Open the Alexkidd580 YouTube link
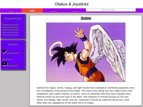 12,65
